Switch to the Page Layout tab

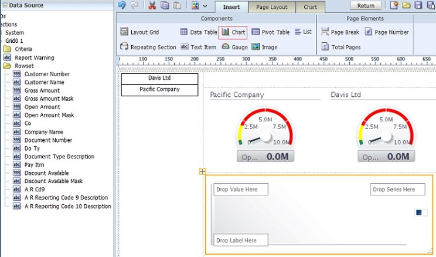[272, 7]
